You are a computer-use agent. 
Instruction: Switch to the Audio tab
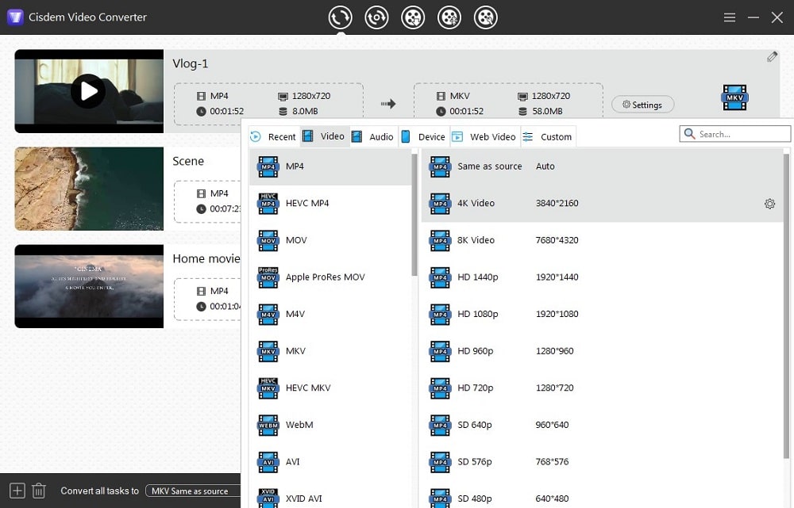coord(373,136)
